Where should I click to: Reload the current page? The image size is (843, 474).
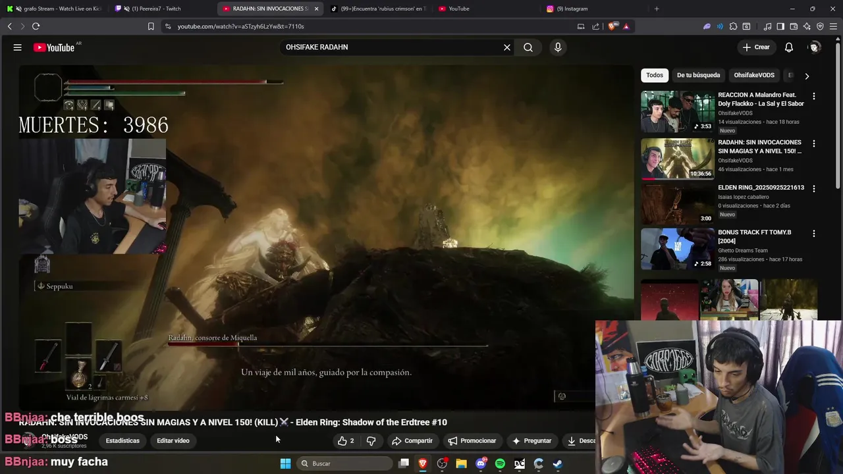click(36, 26)
